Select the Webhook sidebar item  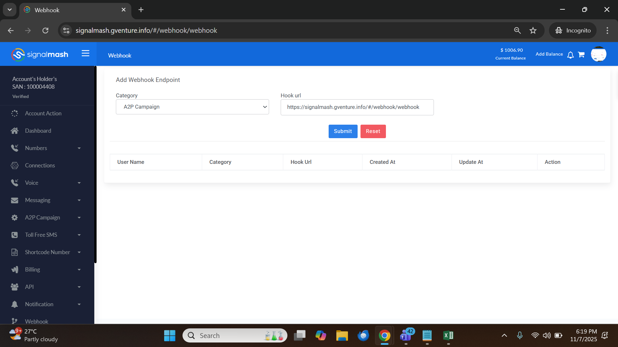(36, 321)
